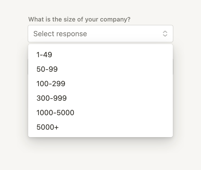Pick the largest company size range

(48, 127)
